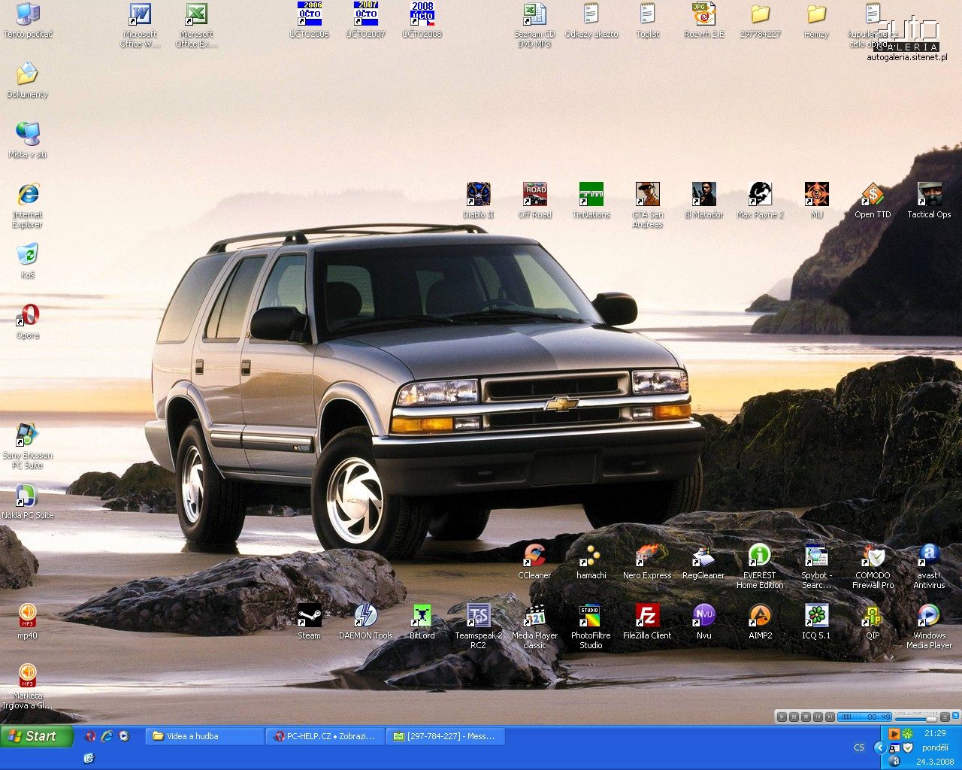Open FileZilla Client shortcut

pos(647,616)
